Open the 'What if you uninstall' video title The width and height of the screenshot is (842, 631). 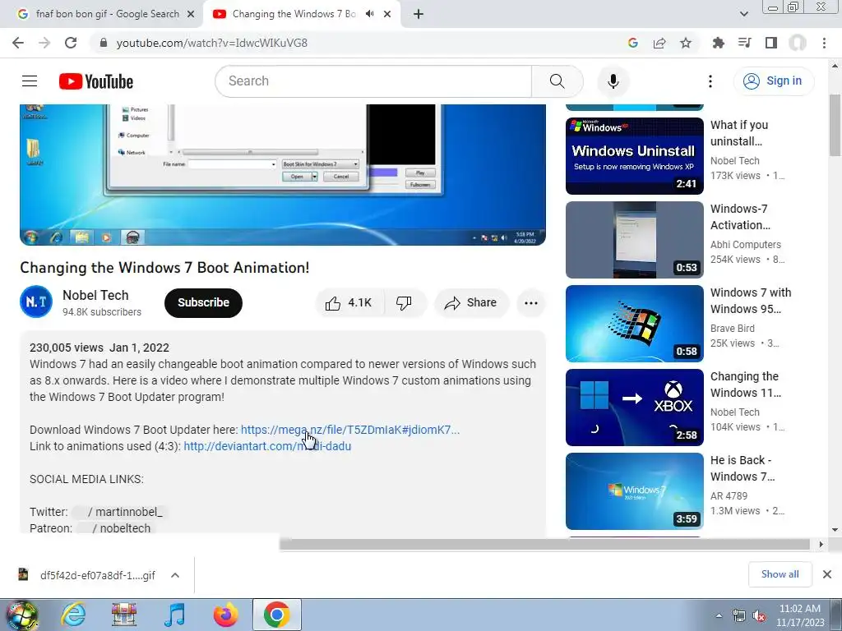click(739, 133)
